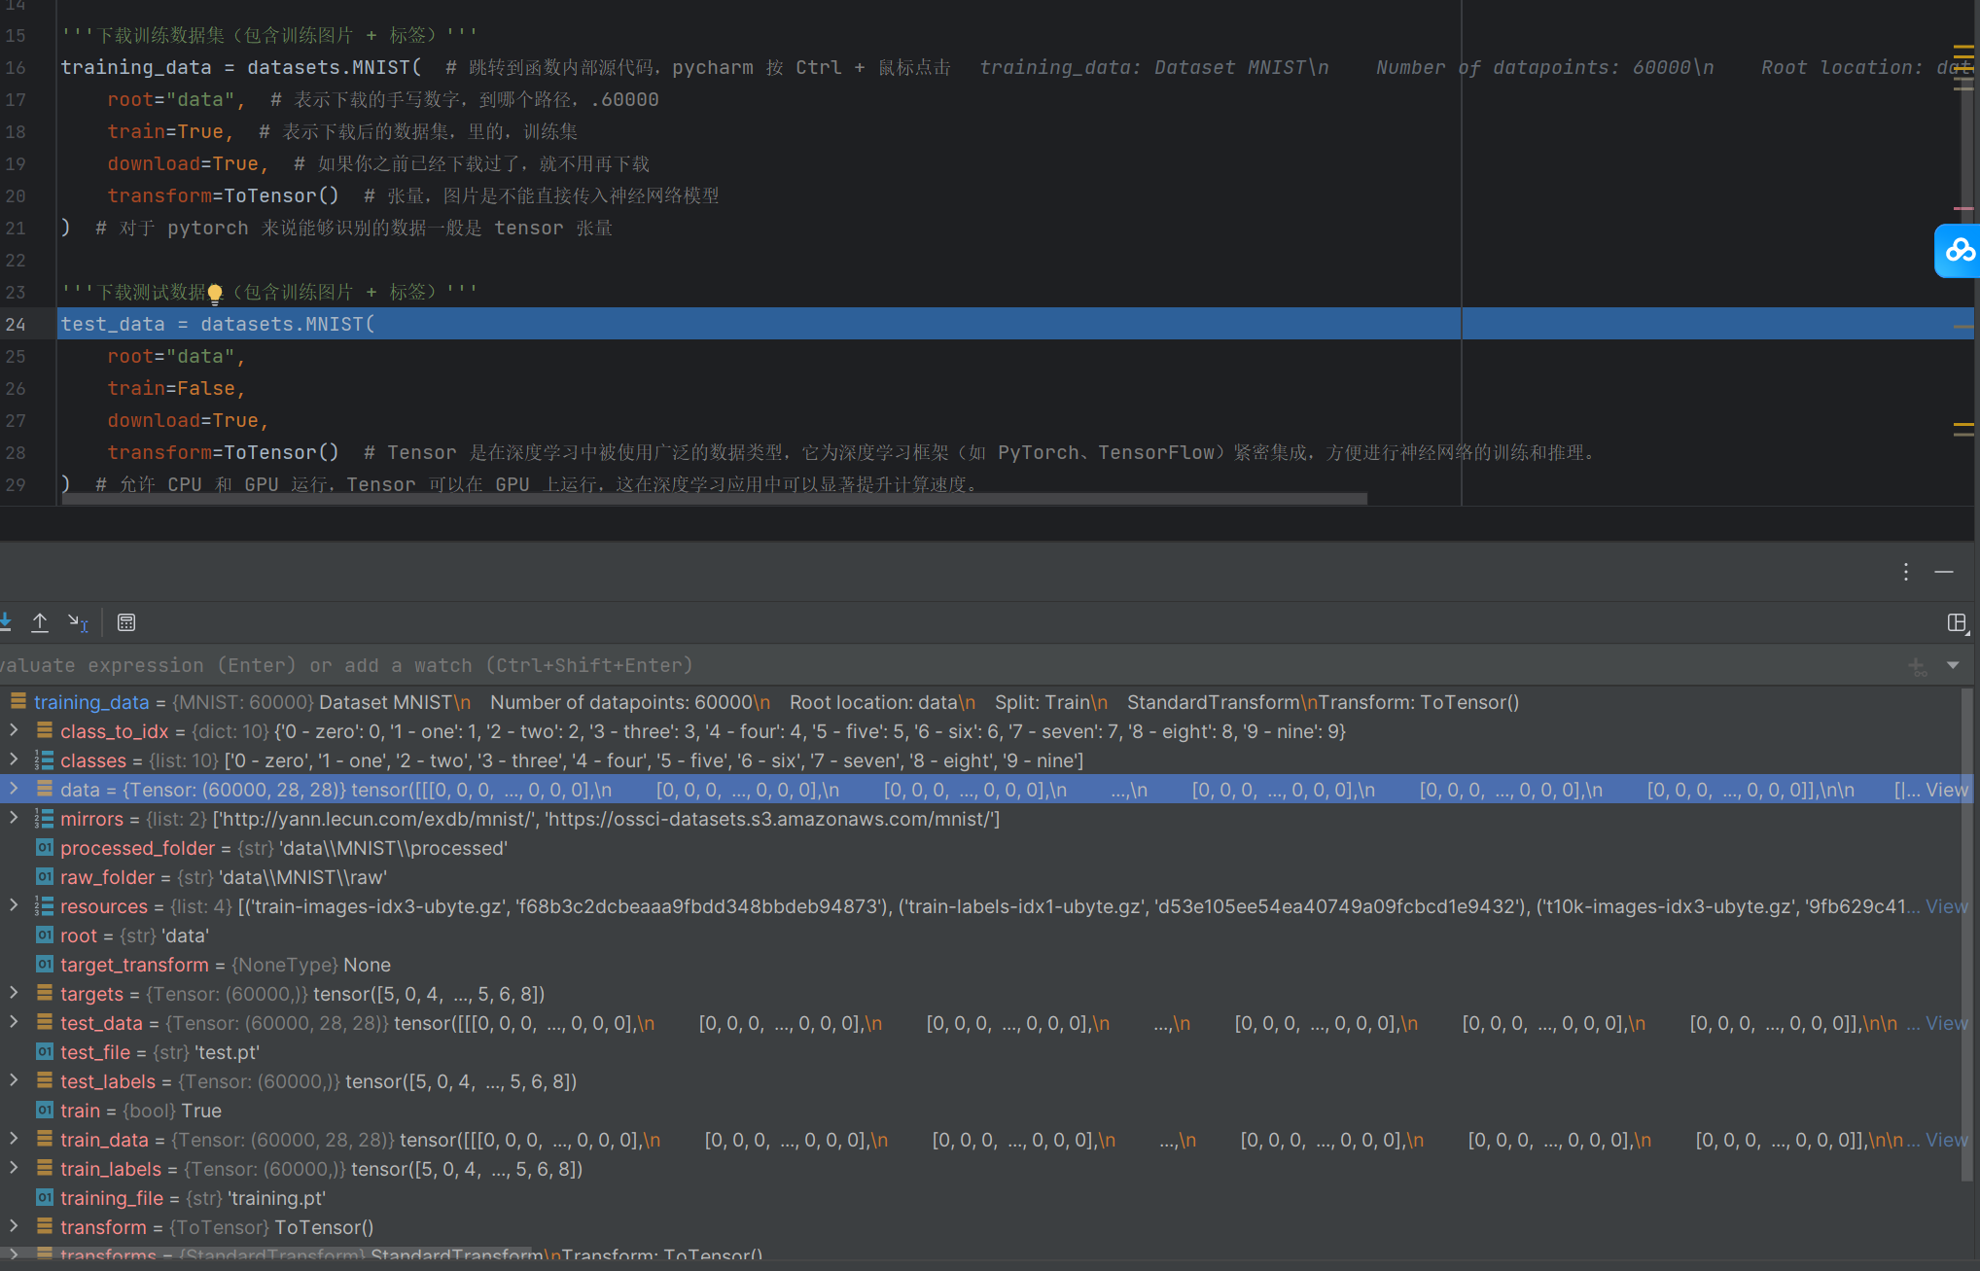Click the Run to Cursor icon
The image size is (1980, 1271).
coord(78,622)
